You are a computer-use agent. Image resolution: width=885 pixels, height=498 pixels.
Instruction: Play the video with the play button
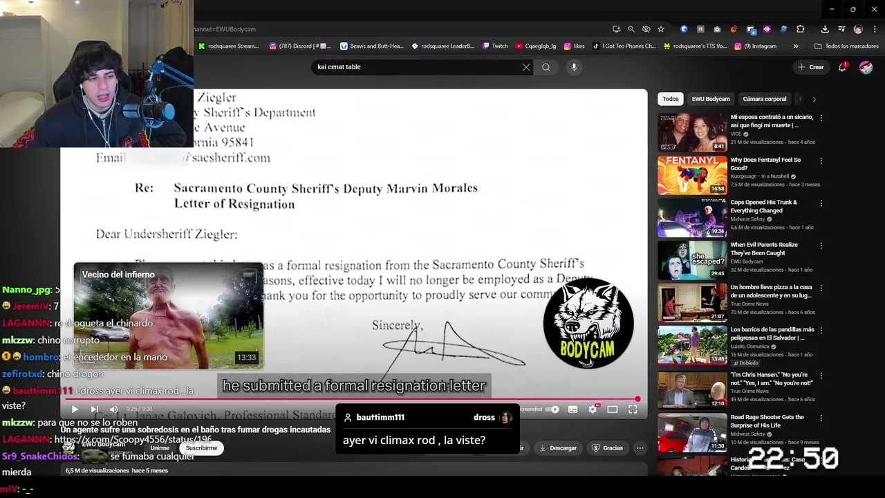(x=75, y=409)
